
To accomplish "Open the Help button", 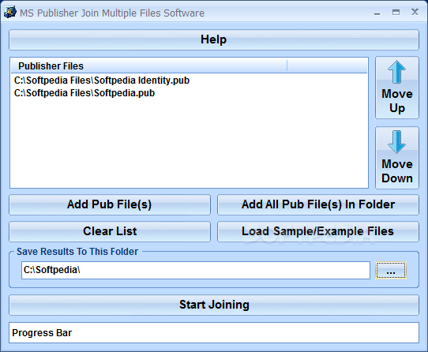I will coord(214,39).
